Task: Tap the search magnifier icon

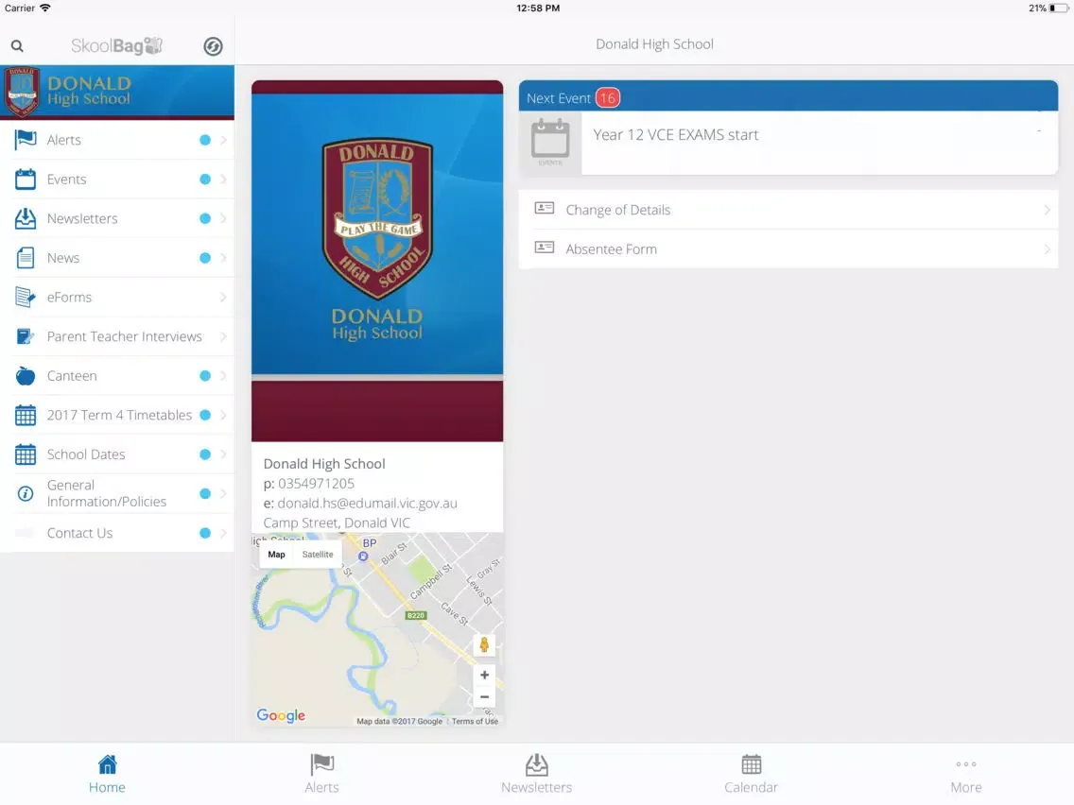Action: [x=17, y=46]
